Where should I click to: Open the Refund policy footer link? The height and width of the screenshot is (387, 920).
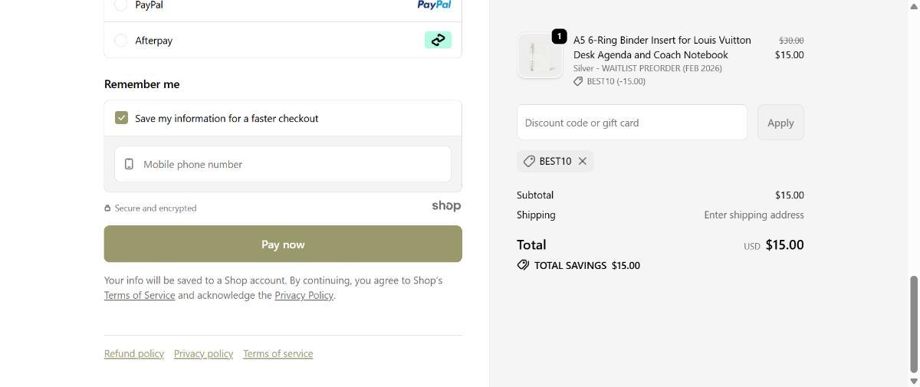tap(134, 353)
